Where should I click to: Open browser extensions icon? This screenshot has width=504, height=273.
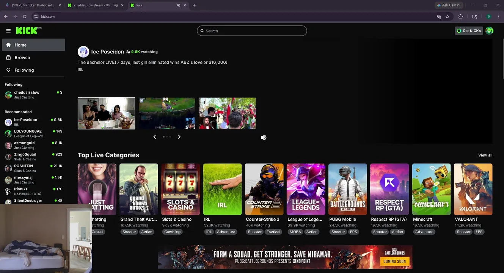click(x=460, y=17)
